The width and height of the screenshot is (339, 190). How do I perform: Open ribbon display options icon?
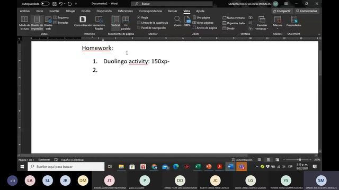[x=286, y=4]
